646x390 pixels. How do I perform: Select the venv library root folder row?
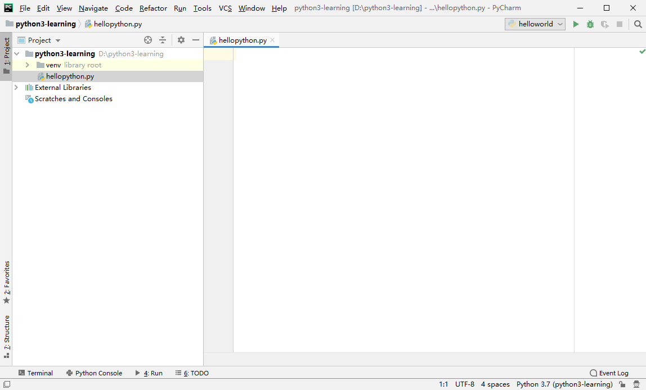tap(107, 65)
